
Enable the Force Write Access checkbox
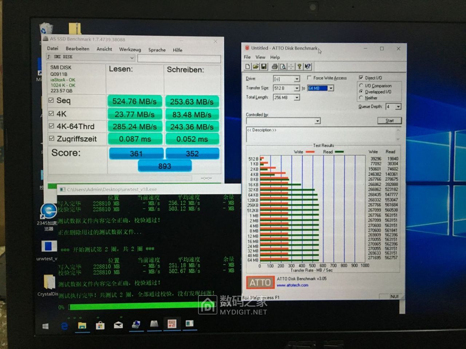pos(309,78)
